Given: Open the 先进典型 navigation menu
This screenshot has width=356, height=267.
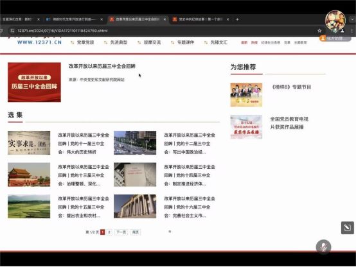Looking at the screenshot, I should coord(118,42).
